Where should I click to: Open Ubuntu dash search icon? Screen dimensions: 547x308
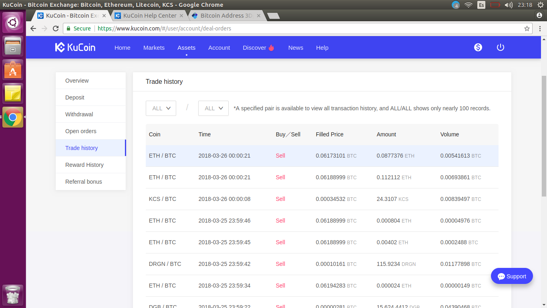click(13, 22)
